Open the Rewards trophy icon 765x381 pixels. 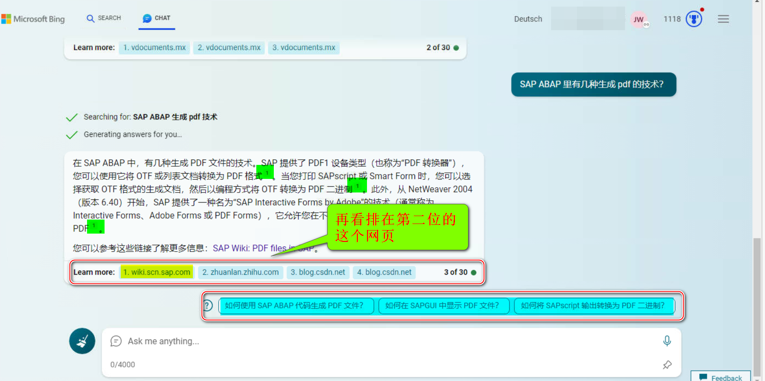coord(694,19)
